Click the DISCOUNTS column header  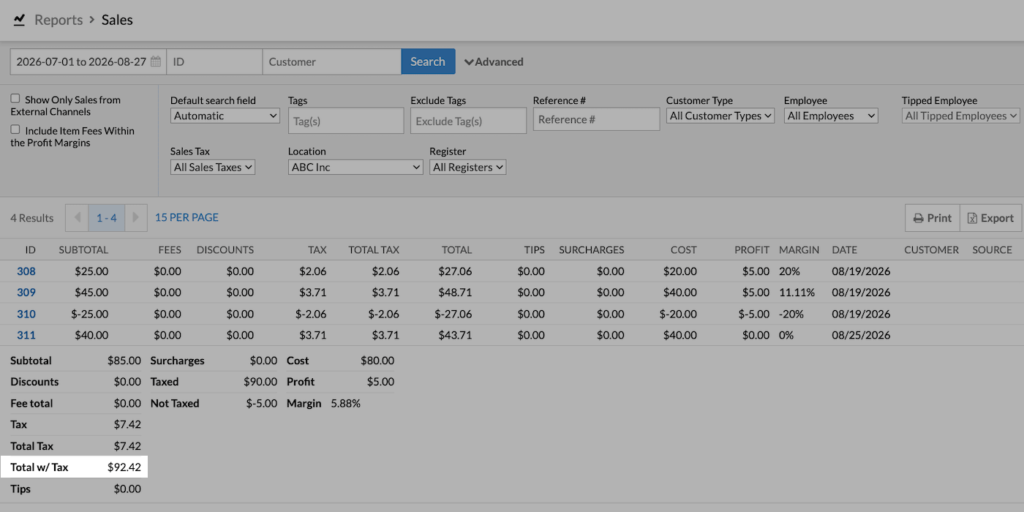click(225, 249)
